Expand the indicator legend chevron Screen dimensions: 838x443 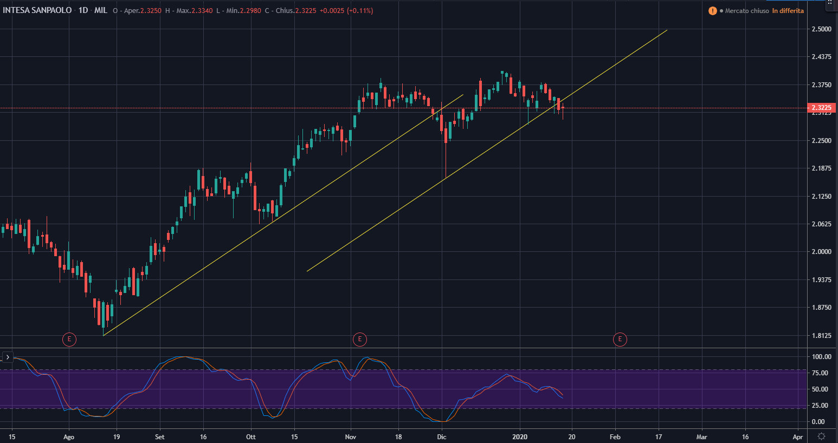click(8, 357)
